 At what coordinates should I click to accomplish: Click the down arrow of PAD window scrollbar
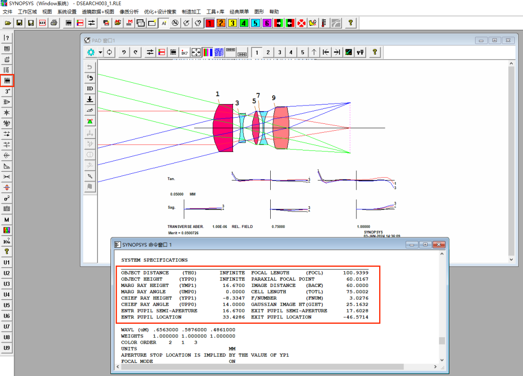pyautogui.click(x=511, y=259)
